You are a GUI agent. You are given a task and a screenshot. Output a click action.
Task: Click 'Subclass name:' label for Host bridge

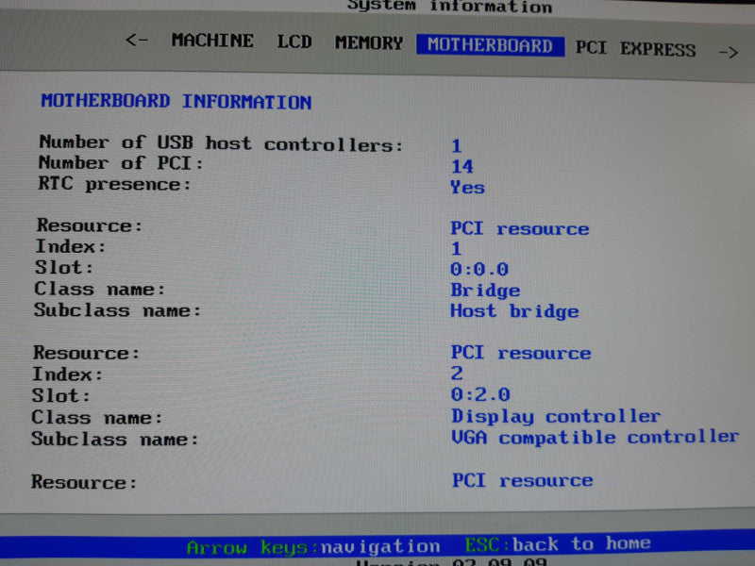(x=117, y=310)
